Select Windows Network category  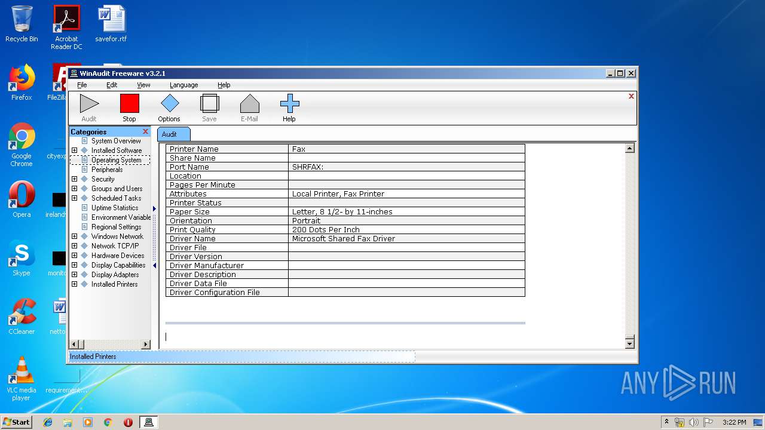118,236
